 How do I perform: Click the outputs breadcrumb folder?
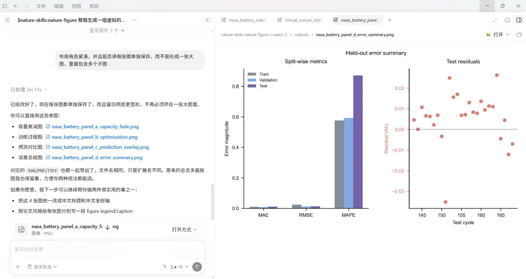click(x=301, y=35)
